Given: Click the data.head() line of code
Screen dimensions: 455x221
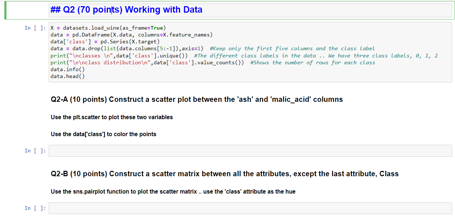Looking at the screenshot, I should (67, 76).
